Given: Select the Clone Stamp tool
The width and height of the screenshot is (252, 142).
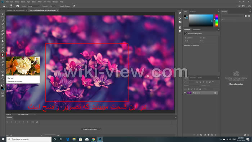Looking at the screenshot, I should pyautogui.click(x=3, y=41).
